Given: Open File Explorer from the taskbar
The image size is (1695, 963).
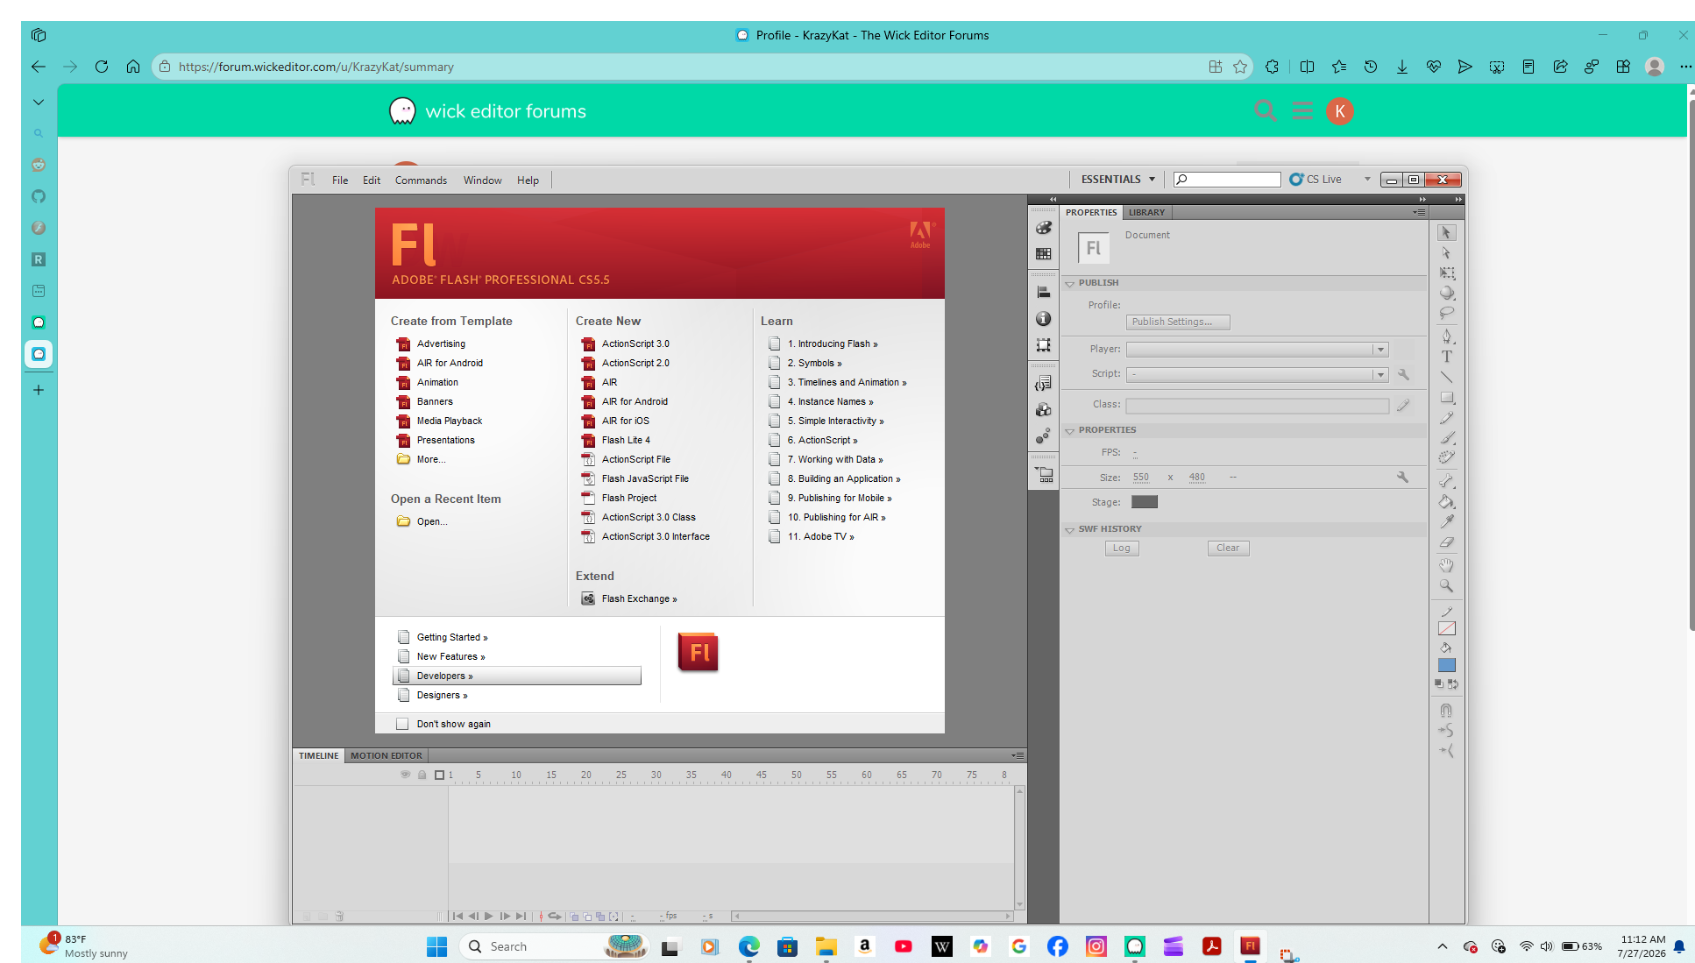Looking at the screenshot, I should pyautogui.click(x=826, y=946).
